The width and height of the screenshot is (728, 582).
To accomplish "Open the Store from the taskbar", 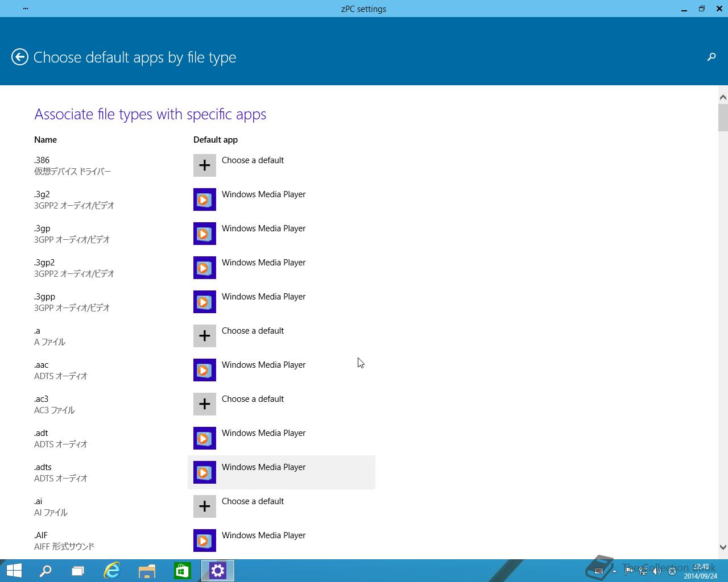I will 182,571.
